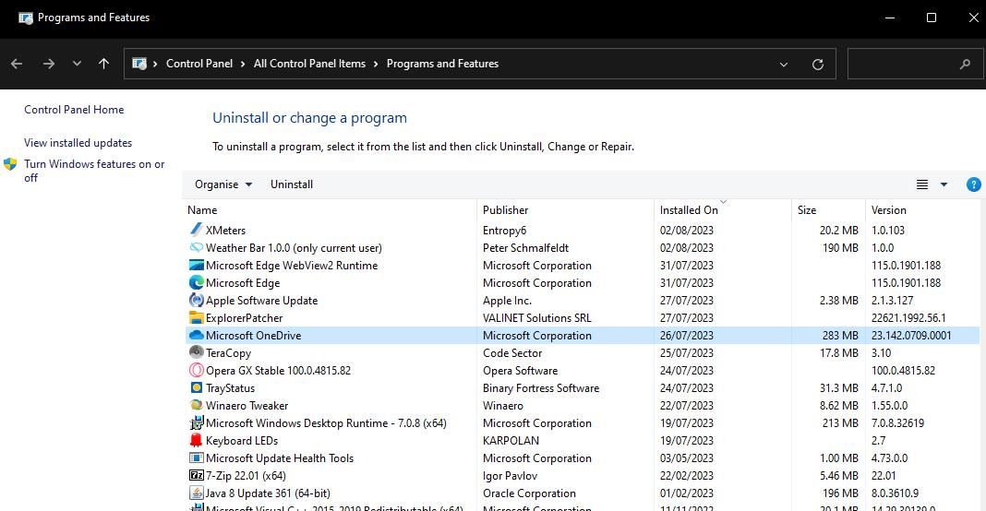Click publisher Binary Fortress Software

541,387
